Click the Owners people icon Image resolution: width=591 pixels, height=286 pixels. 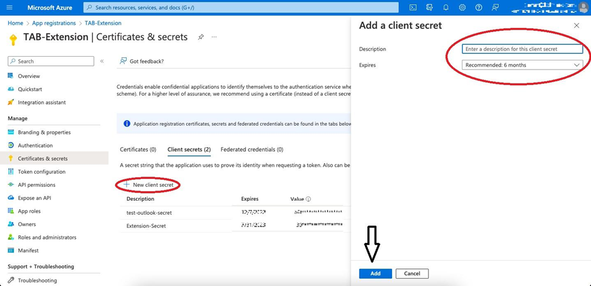10,224
